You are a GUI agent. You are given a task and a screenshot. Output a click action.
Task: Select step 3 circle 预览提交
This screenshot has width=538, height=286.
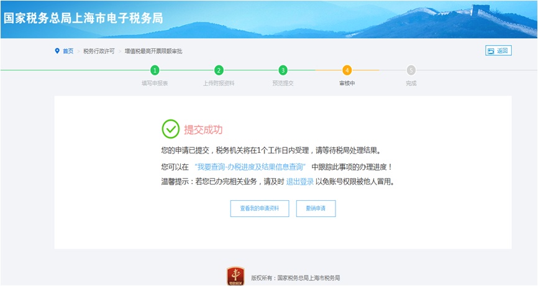(283, 70)
